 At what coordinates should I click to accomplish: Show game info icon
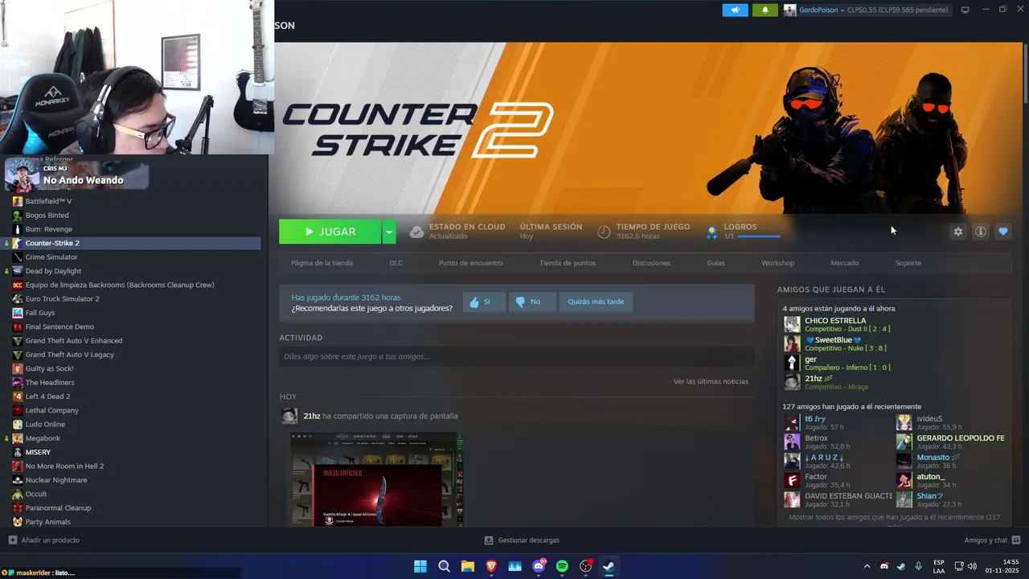(981, 232)
